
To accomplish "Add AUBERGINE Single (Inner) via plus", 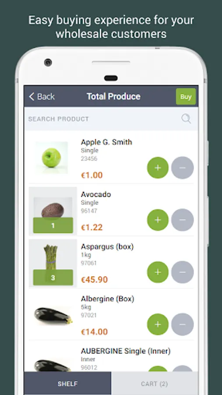I will (158, 369).
